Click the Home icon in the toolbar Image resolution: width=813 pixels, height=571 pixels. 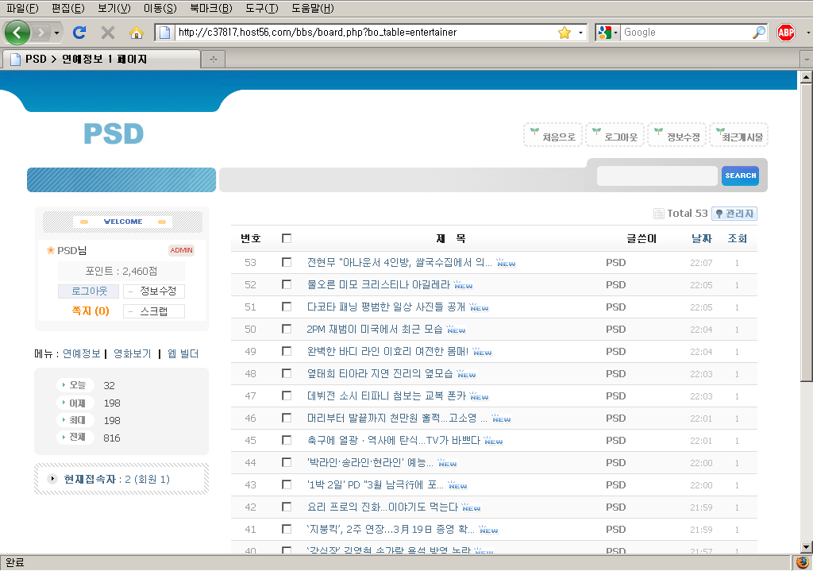[x=136, y=33]
